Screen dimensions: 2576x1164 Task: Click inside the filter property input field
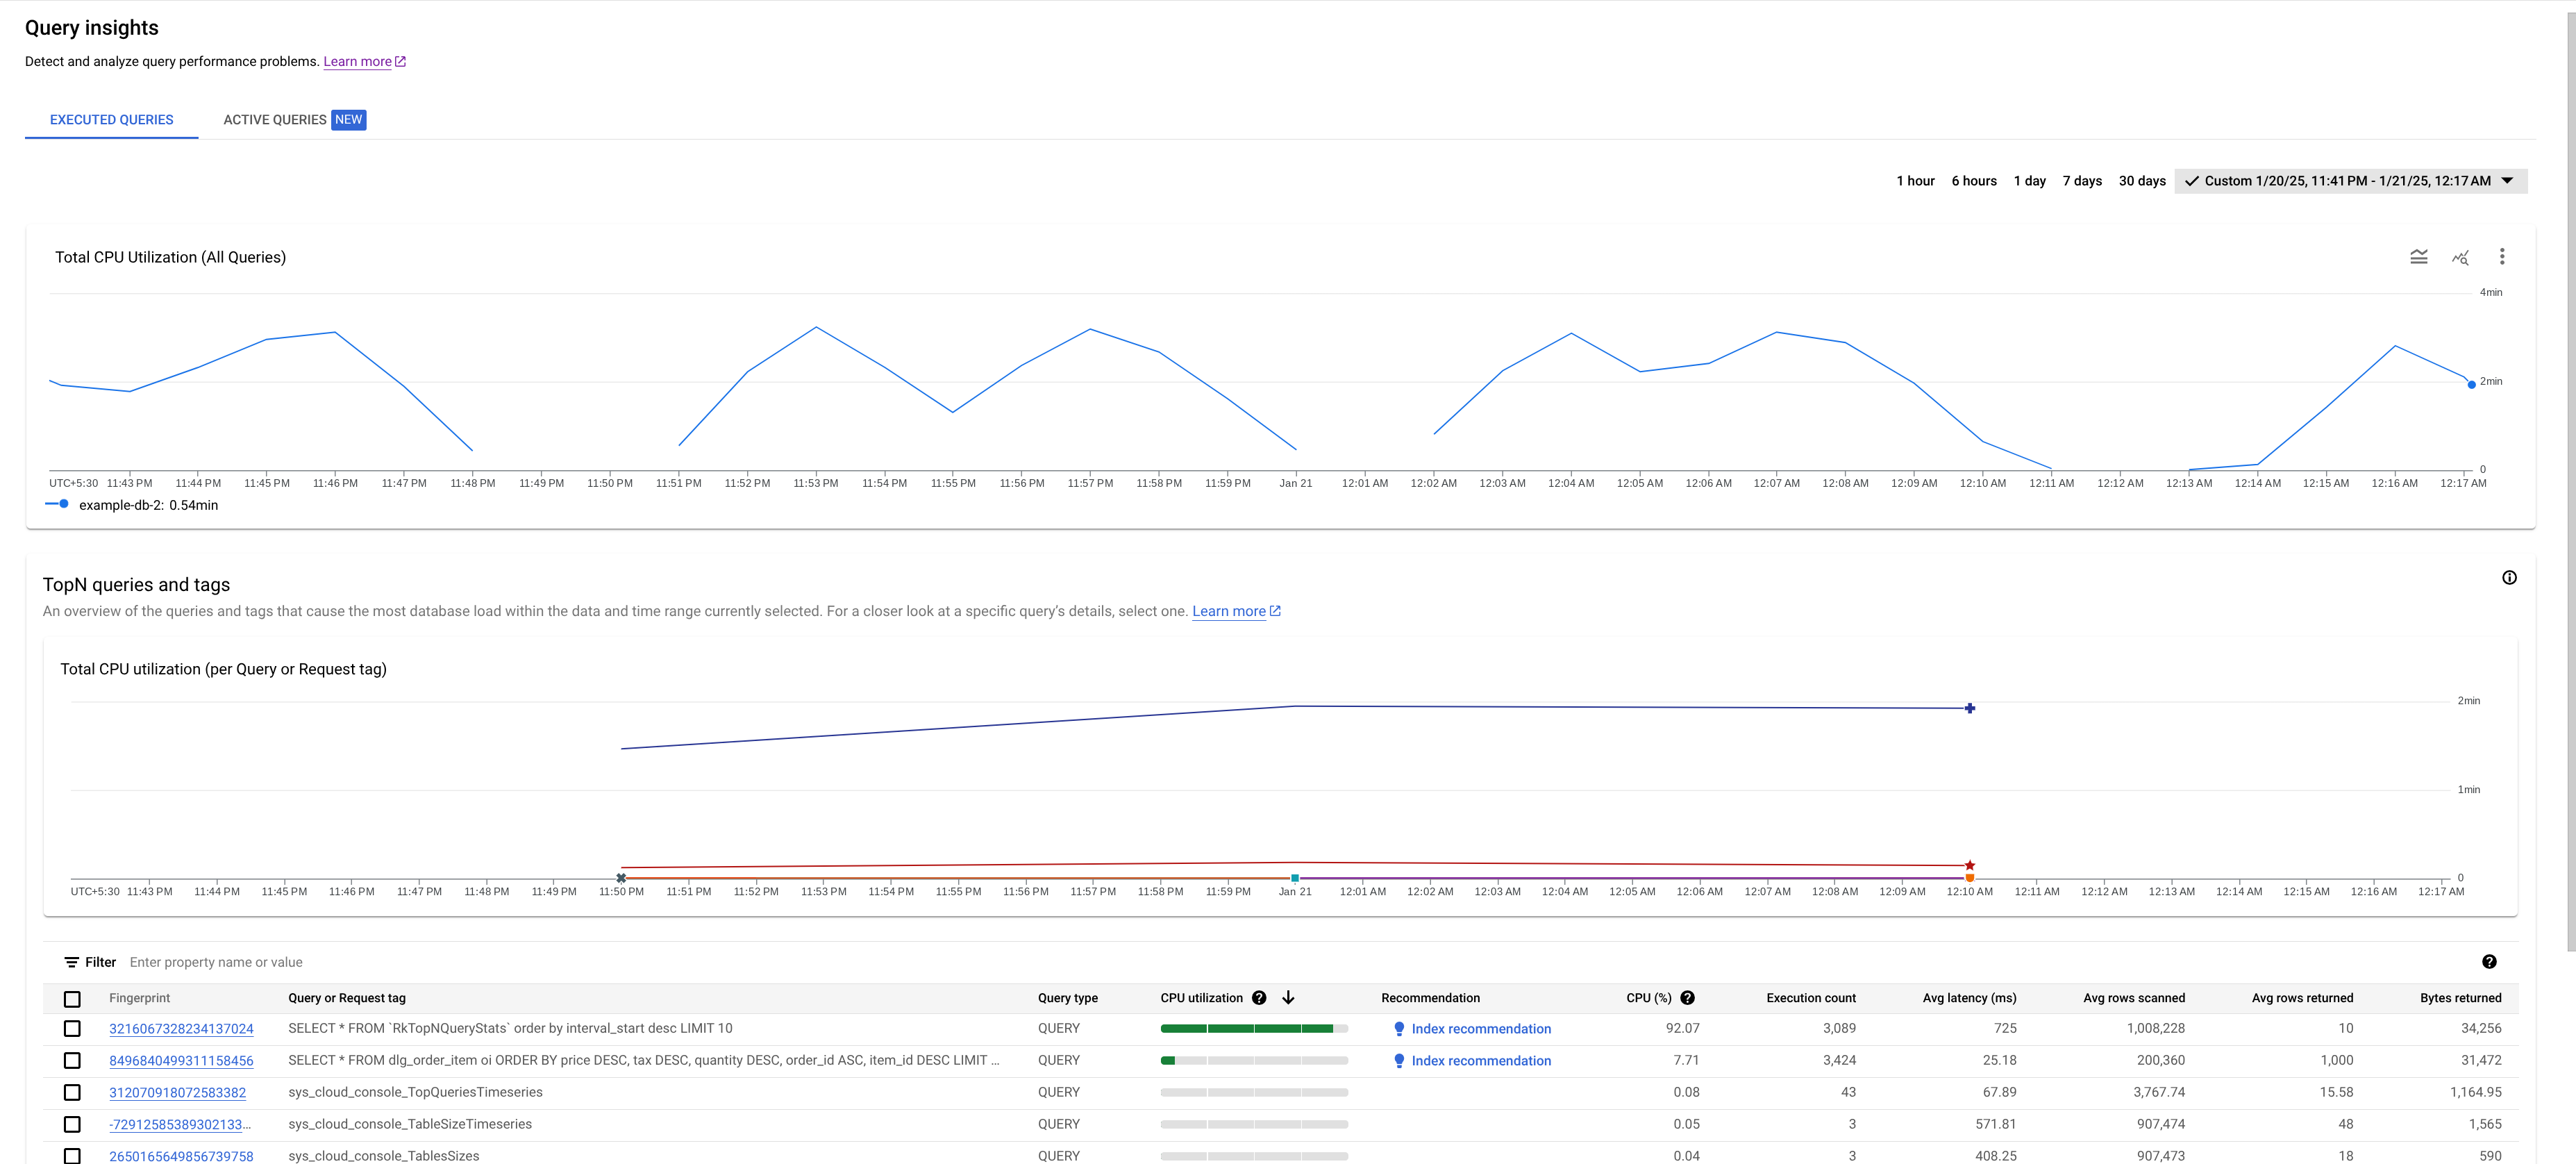(300, 961)
